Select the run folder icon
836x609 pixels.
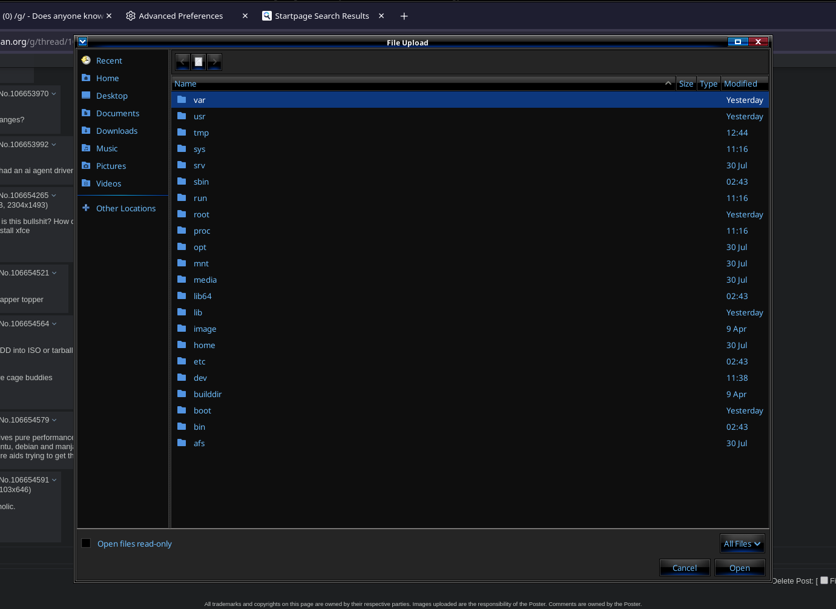click(x=182, y=198)
